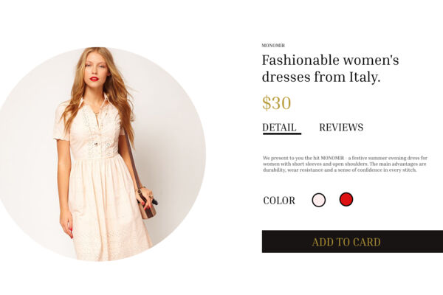This screenshot has height=295, width=443.
Task: Select the $30 price text
Action: [x=277, y=103]
